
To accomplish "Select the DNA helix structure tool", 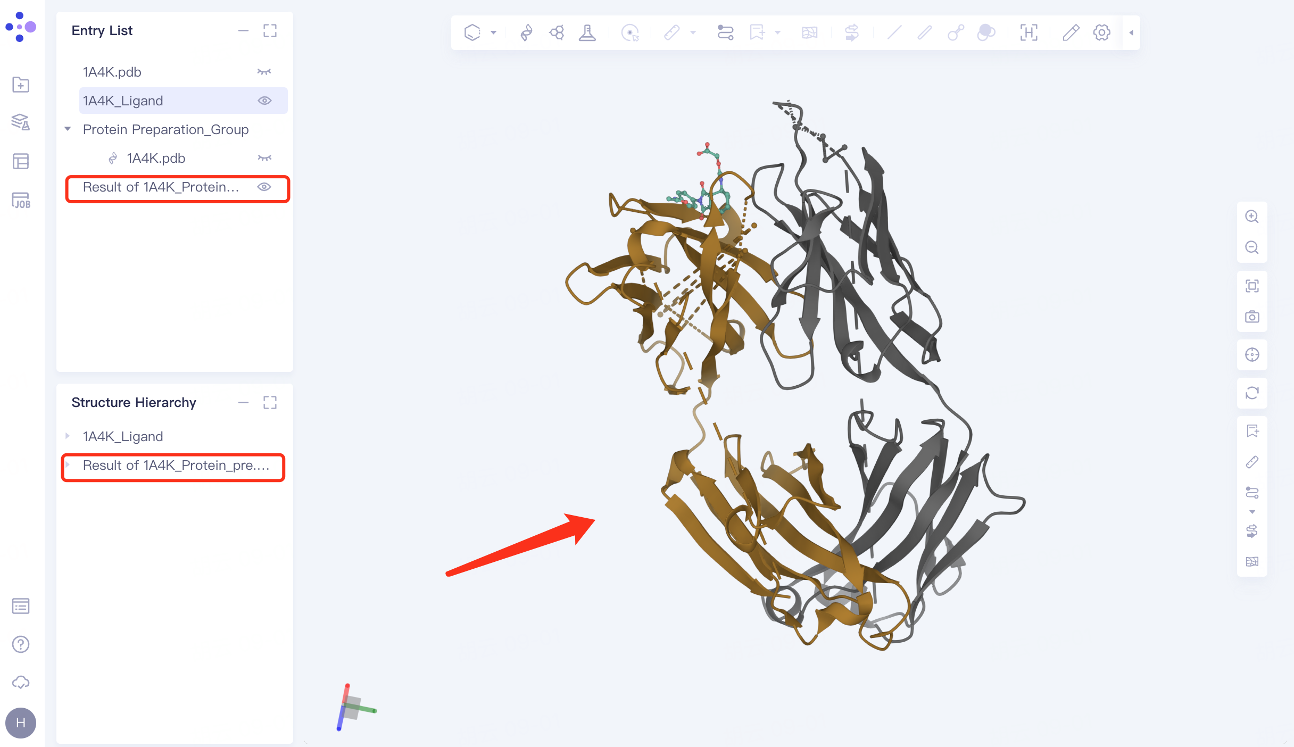I will (x=526, y=32).
